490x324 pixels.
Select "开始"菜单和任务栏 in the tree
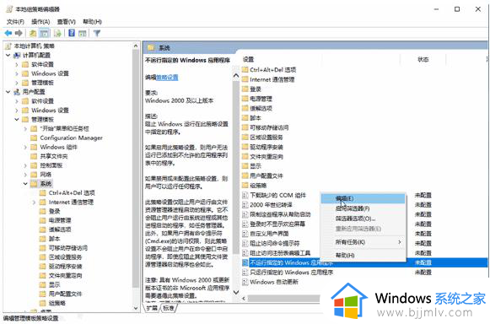click(64, 128)
